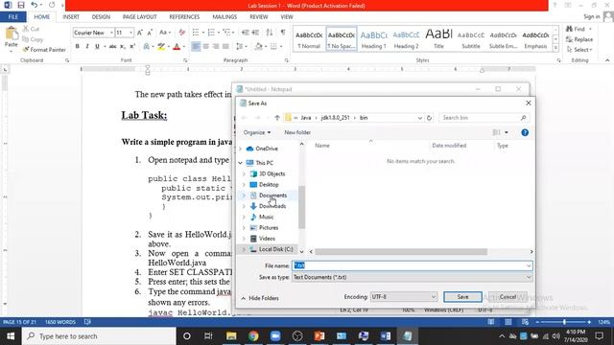Center text in Word paragraph group
The image size is (614, 345).
(x=206, y=47)
